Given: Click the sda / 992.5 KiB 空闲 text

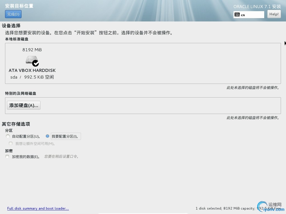Looking at the screenshot, I should click(32, 77).
